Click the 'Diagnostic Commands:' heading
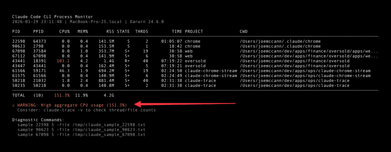This screenshot has width=391, height=152. (38, 120)
